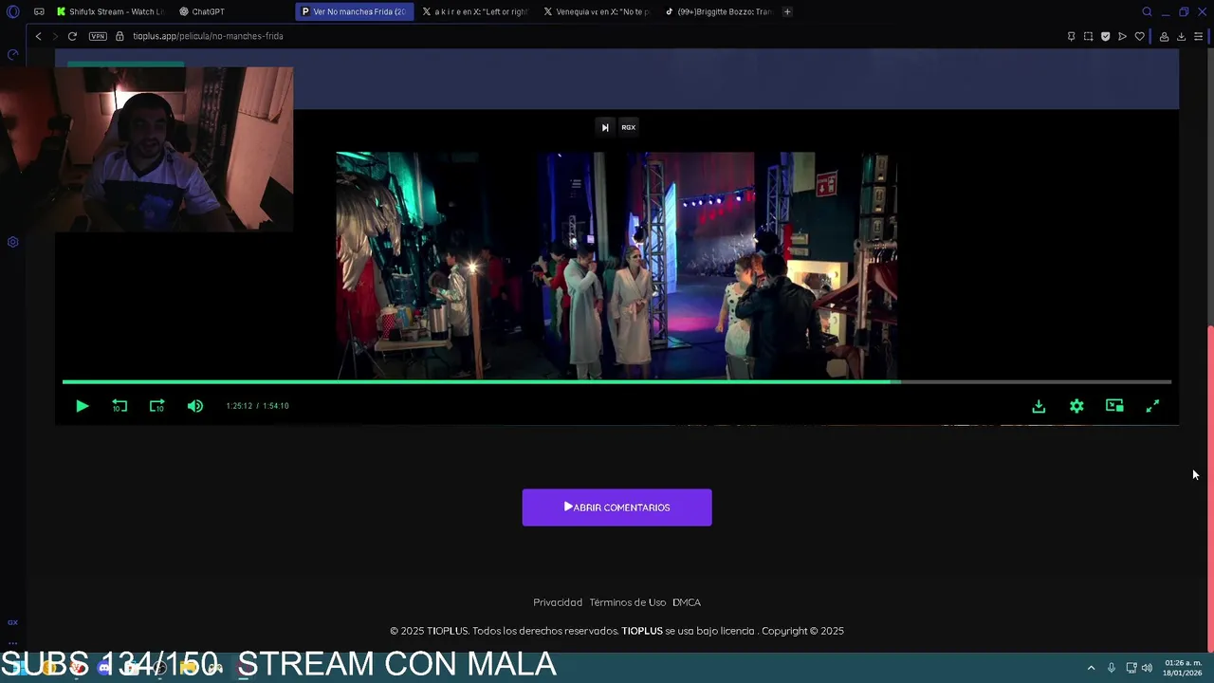Bookmark this page with heart icon
Viewport: 1214px width, 683px height.
1139,36
